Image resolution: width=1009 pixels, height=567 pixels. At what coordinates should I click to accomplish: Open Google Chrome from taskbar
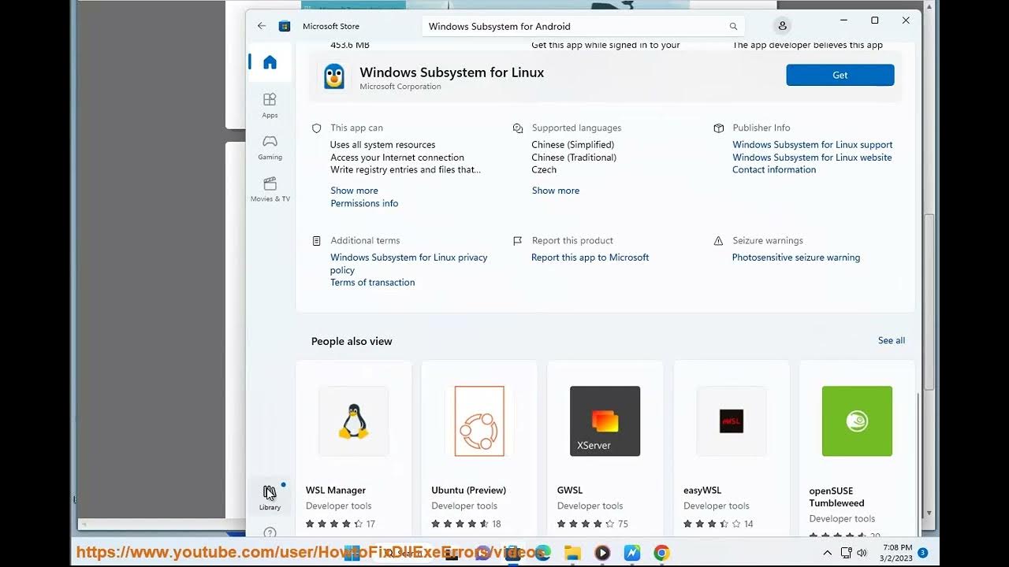click(661, 553)
